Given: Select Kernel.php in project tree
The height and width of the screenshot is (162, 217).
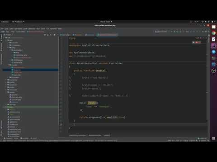Looking at the screenshot, I should click(x=17, y=63).
